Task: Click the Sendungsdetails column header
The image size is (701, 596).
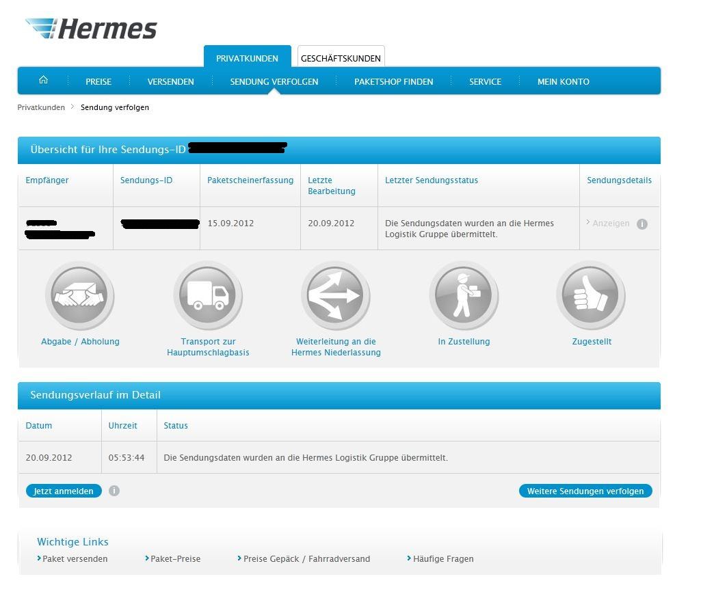Action: [619, 180]
